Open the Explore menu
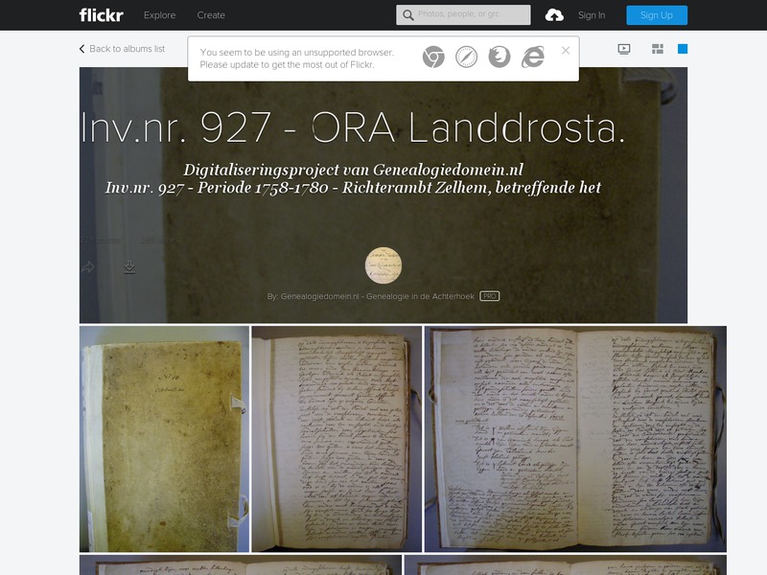The image size is (767, 575). (x=162, y=15)
